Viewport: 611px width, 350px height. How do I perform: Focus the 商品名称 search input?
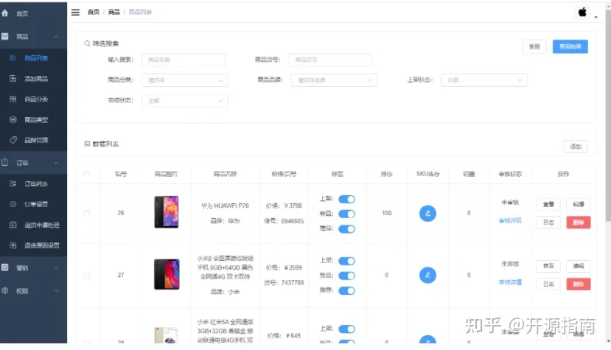[183, 60]
